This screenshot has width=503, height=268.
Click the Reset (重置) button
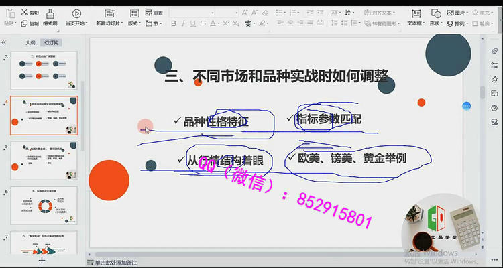pos(154,13)
